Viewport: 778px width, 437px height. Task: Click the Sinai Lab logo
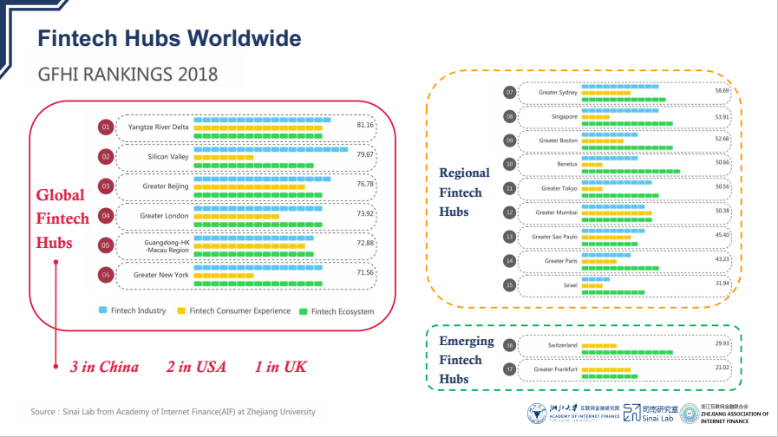[x=651, y=414]
